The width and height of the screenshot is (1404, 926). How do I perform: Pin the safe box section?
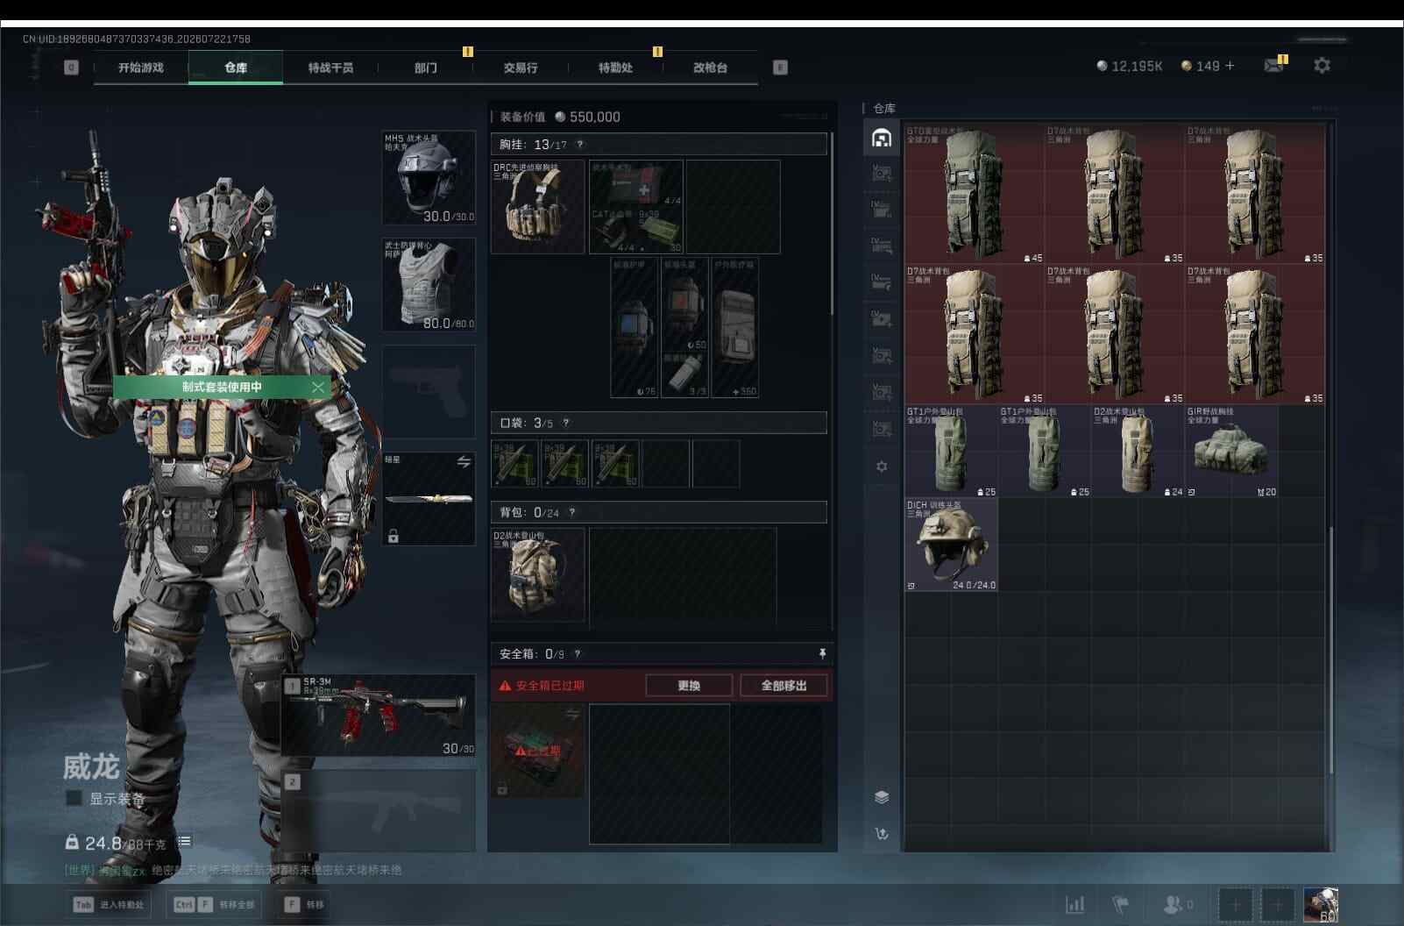point(822,653)
